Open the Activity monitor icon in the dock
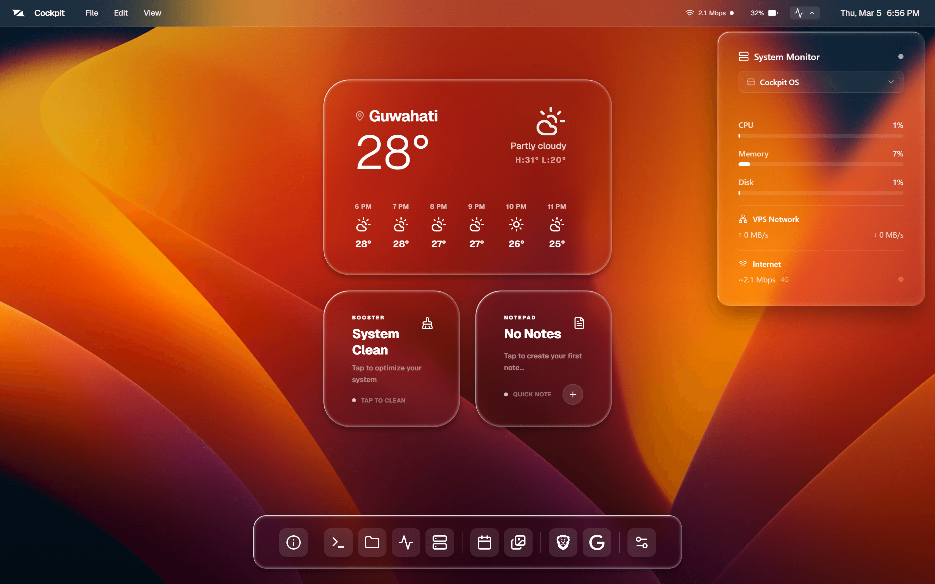 (x=405, y=542)
